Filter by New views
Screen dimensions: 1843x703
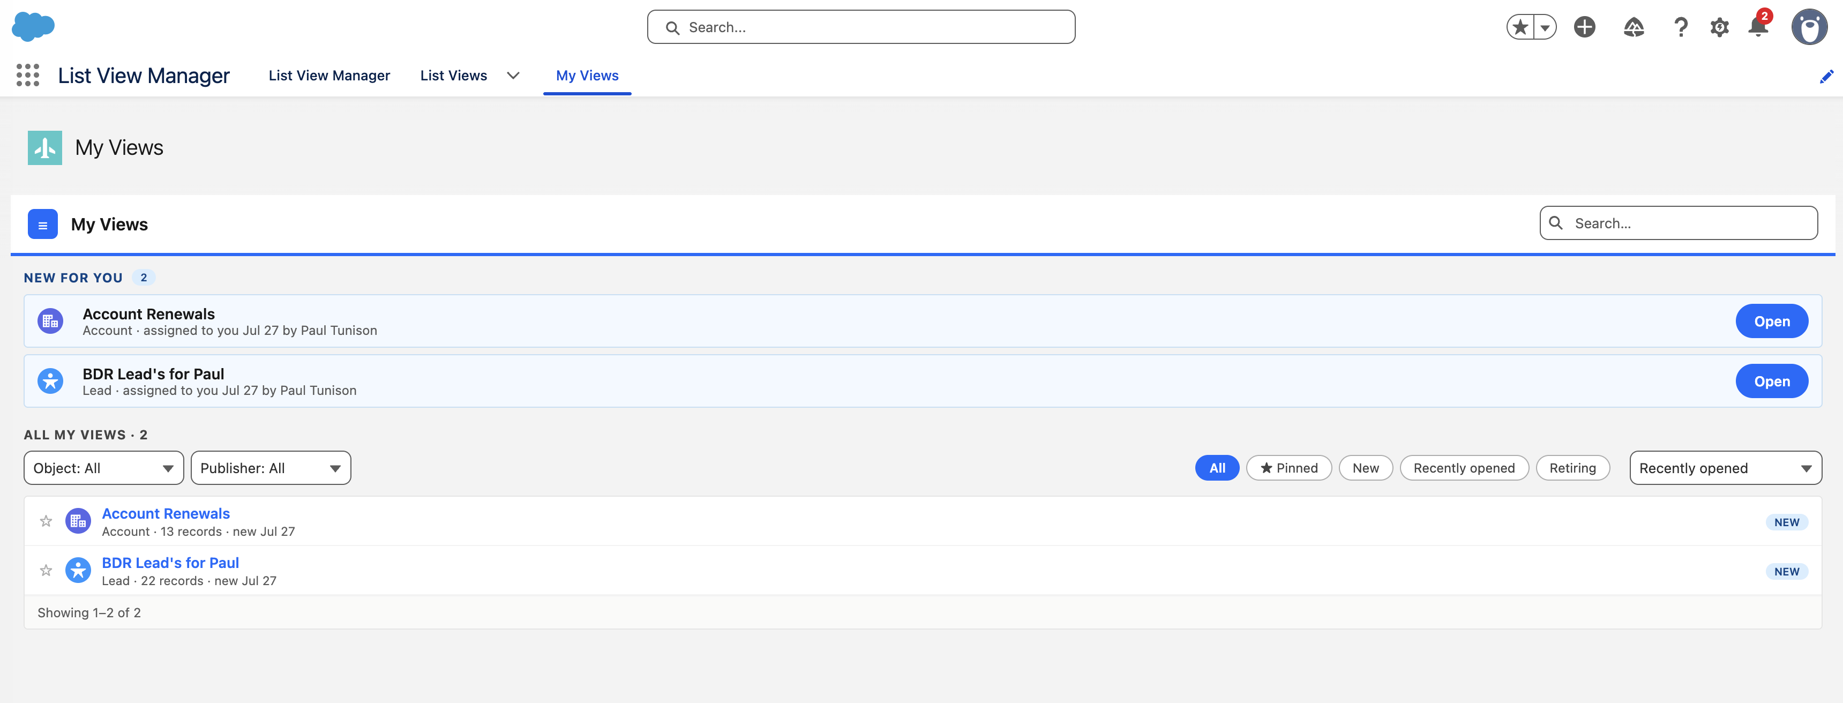pos(1365,467)
